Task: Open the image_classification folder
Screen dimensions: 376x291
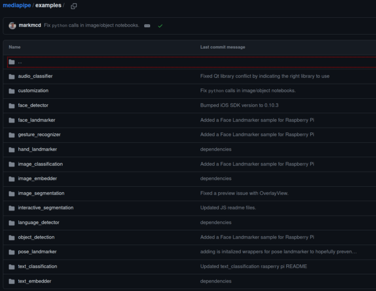Action: click(40, 164)
